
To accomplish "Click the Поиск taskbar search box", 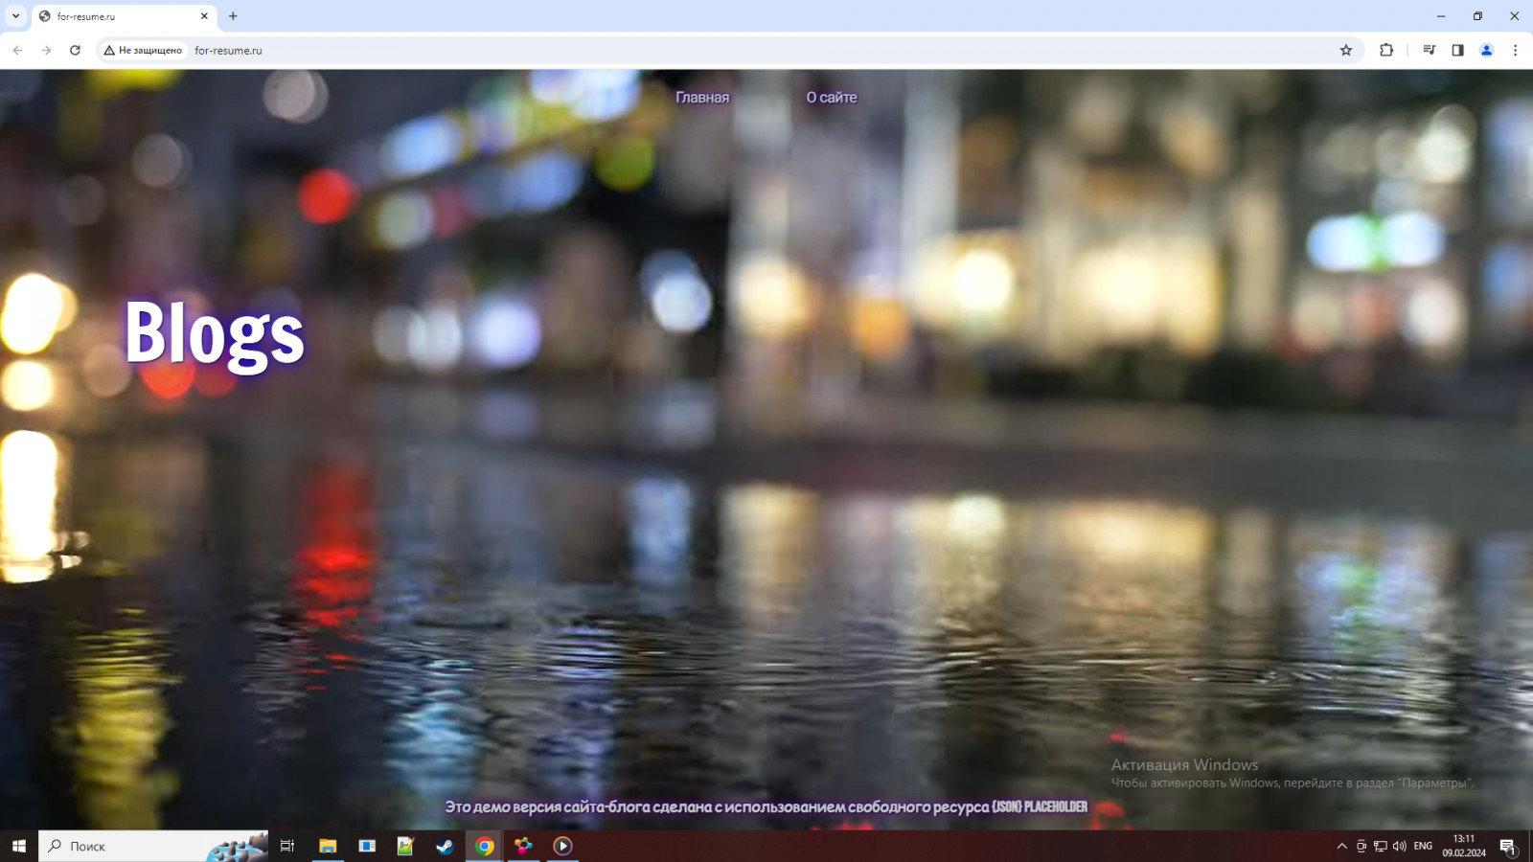I will pos(153,846).
